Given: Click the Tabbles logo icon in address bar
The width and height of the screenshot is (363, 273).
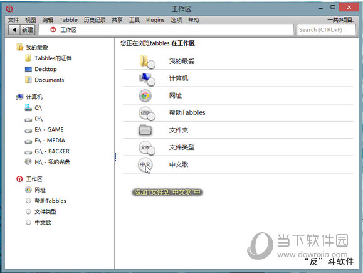Looking at the screenshot, I should pos(53,29).
